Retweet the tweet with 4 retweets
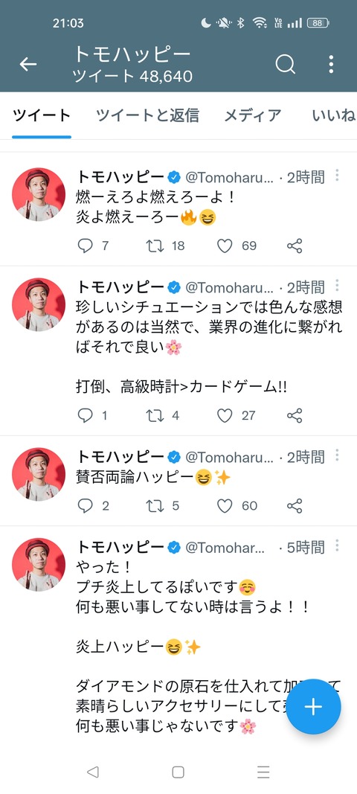The height and width of the screenshot is (794, 357). coord(155,416)
